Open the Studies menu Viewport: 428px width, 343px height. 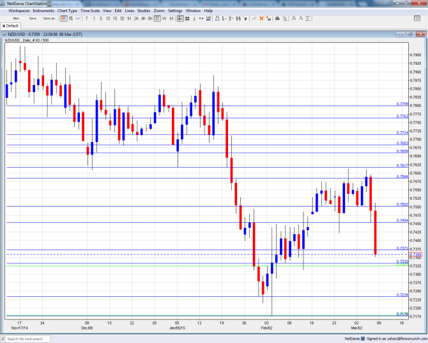tap(144, 11)
